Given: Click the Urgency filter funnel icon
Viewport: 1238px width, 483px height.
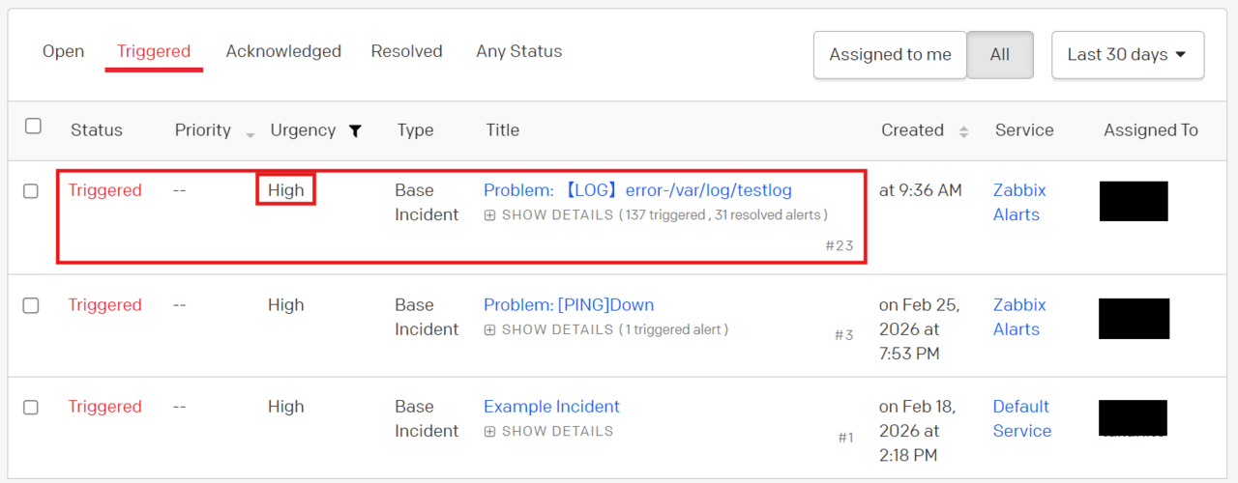Looking at the screenshot, I should tap(355, 131).
